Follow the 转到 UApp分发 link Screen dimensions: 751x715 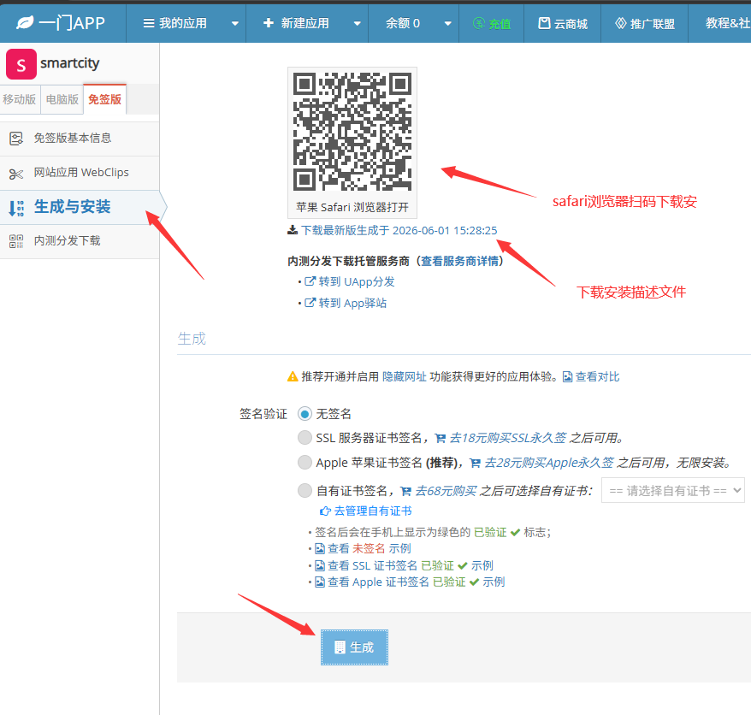pos(357,281)
